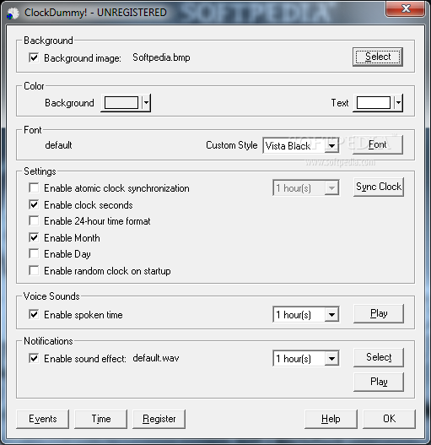431x445 pixels.
Task: Uncheck Enable clock seconds
Action: pos(34,204)
